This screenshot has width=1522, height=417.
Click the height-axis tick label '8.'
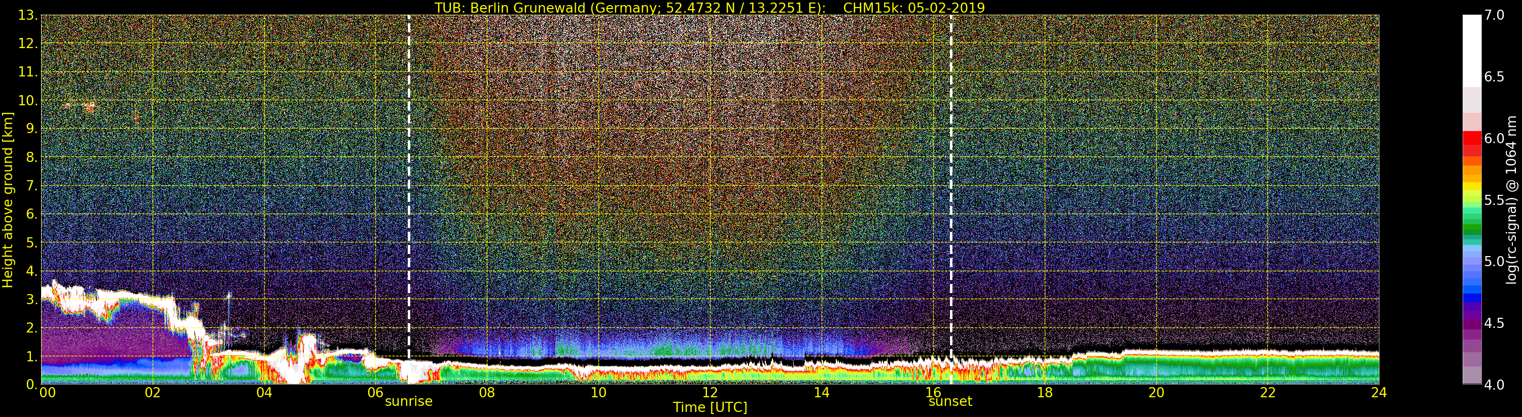(32, 157)
